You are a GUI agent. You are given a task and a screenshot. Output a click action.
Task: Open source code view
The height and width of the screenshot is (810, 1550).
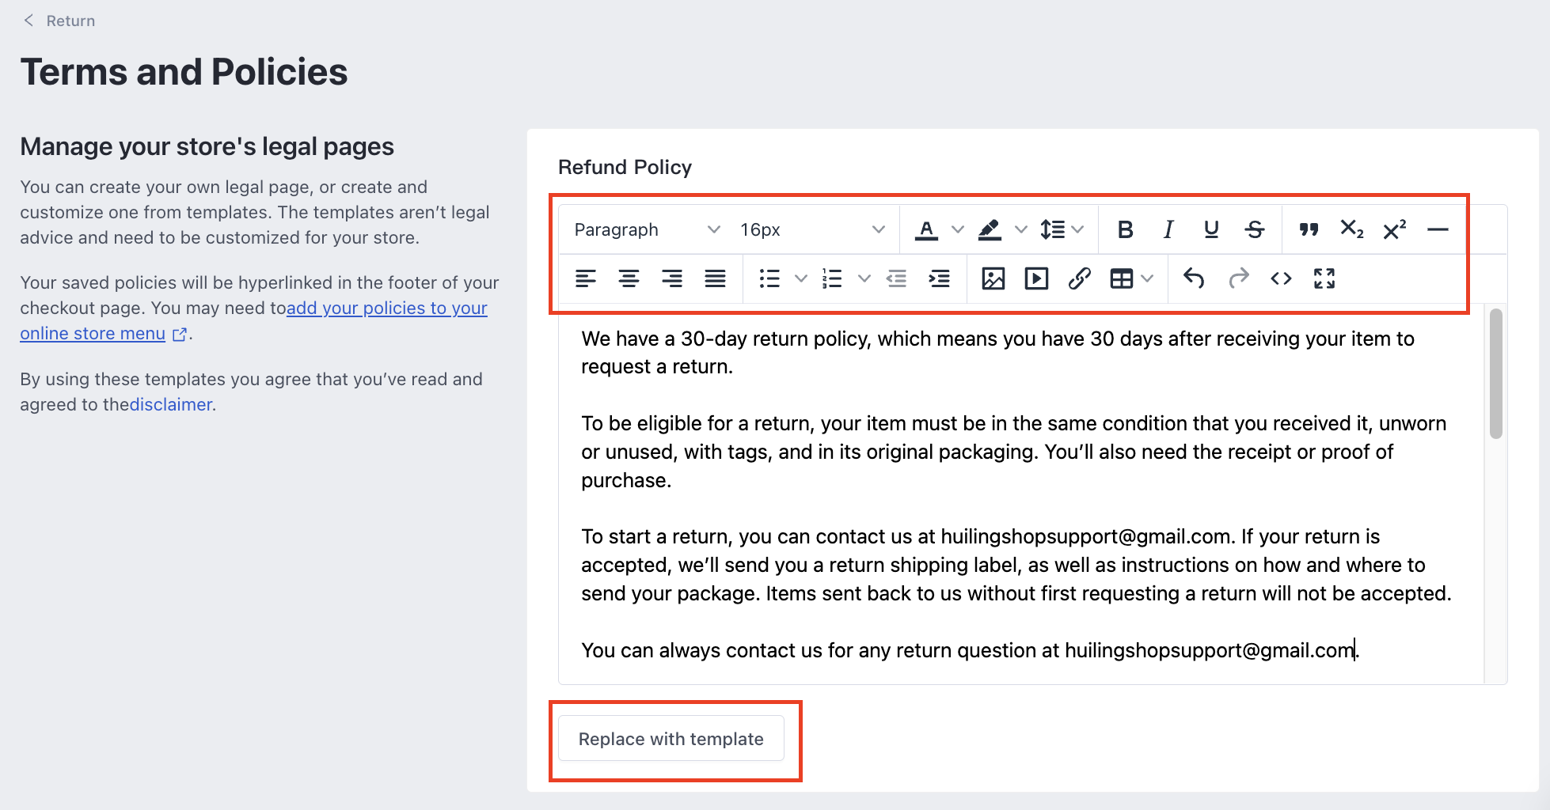click(x=1281, y=278)
